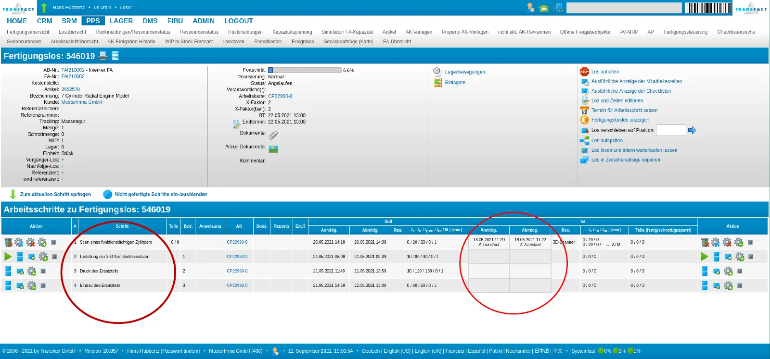Viewport: 770px width, 359px height.
Task: Click the search field in the top bar
Action: 624,8
